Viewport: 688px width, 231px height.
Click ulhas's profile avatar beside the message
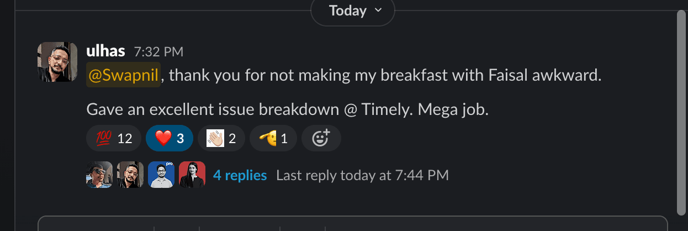(x=57, y=62)
